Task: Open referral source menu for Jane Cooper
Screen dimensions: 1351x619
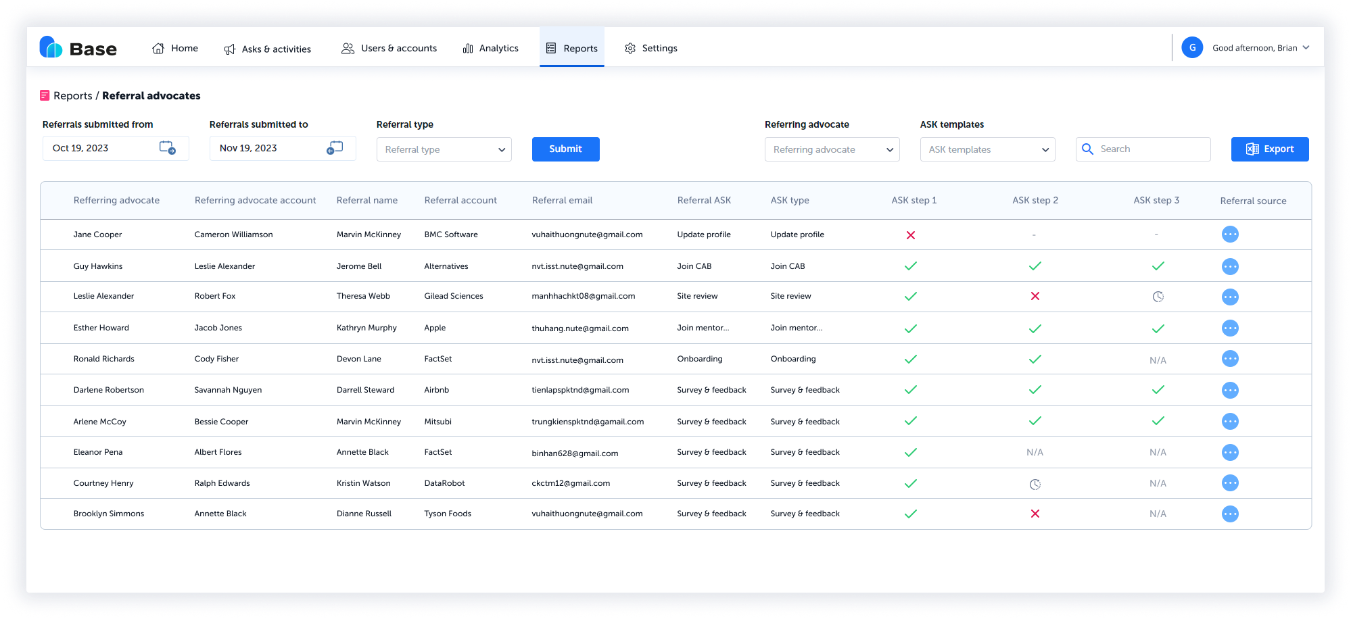Action: 1230,234
